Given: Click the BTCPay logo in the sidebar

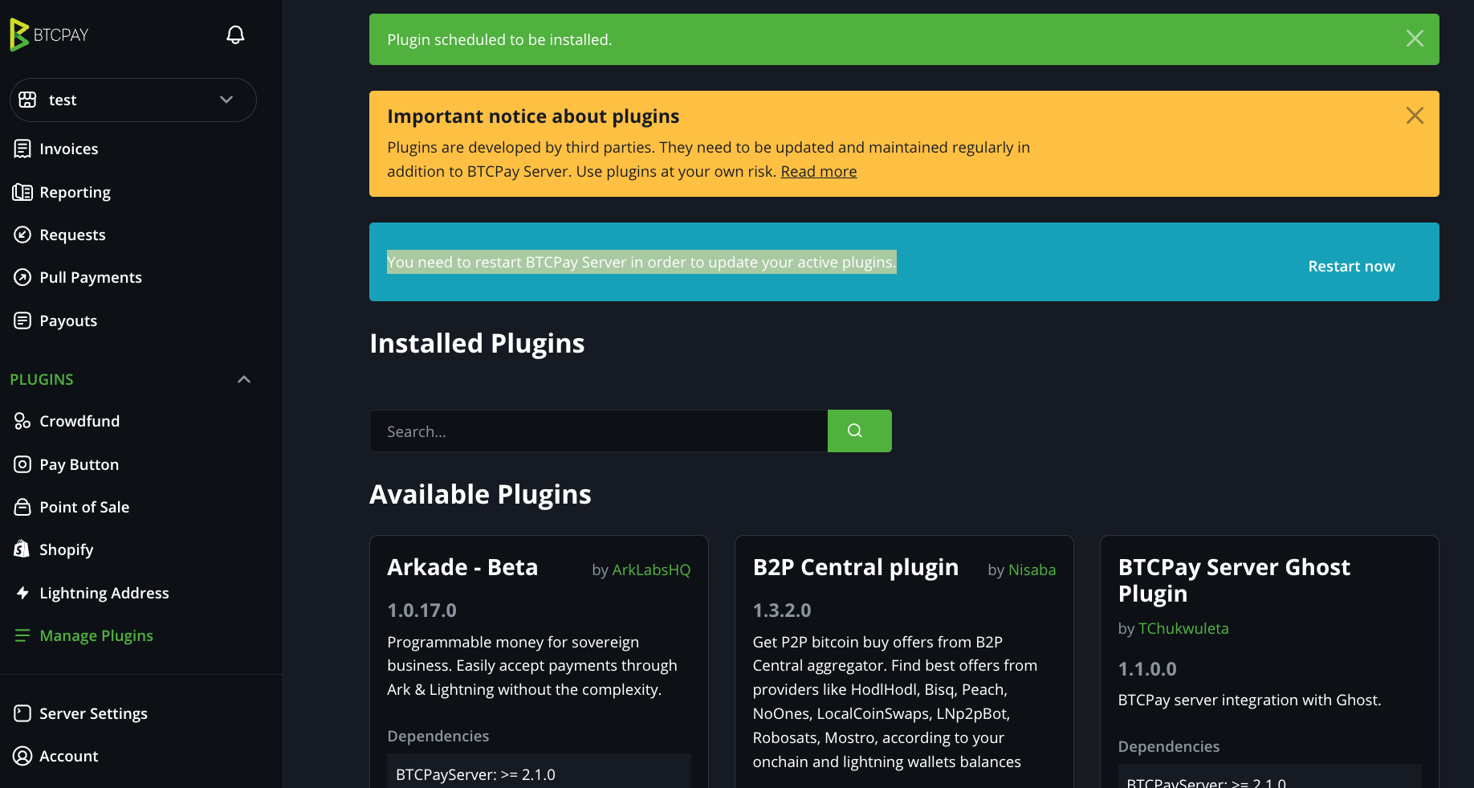Looking at the screenshot, I should click(50, 35).
